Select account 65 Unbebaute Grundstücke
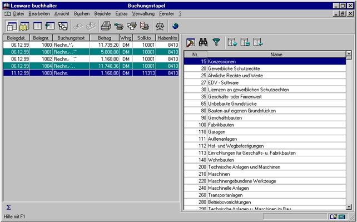357x222 pixels. click(265, 104)
